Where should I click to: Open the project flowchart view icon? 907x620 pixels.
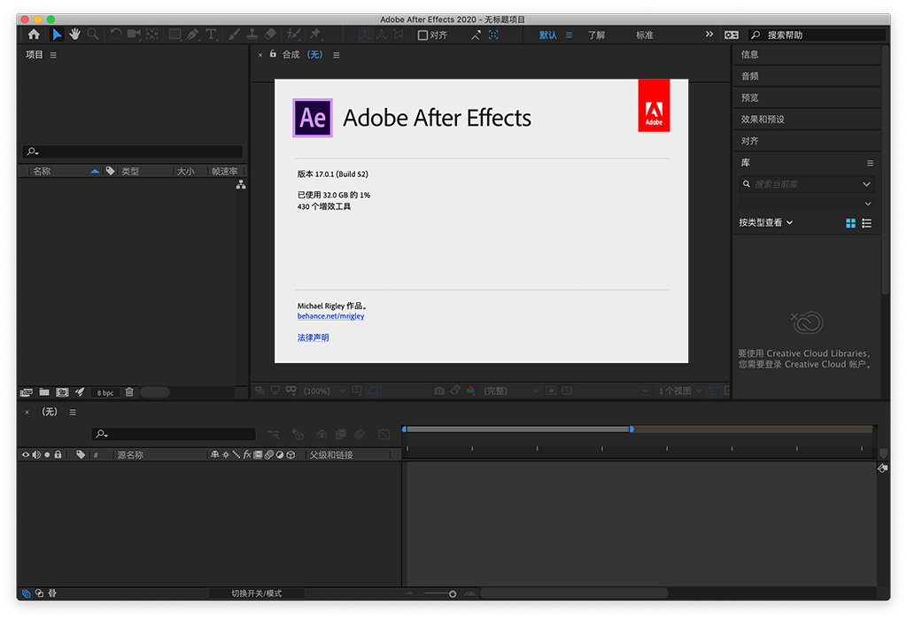(x=241, y=185)
